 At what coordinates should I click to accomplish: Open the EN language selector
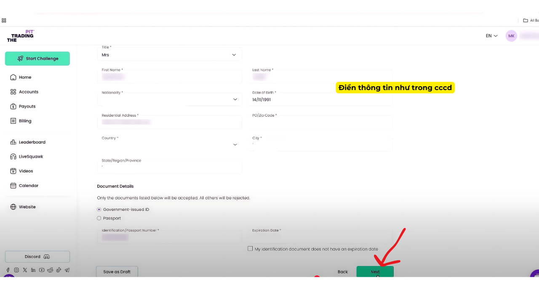(491, 36)
